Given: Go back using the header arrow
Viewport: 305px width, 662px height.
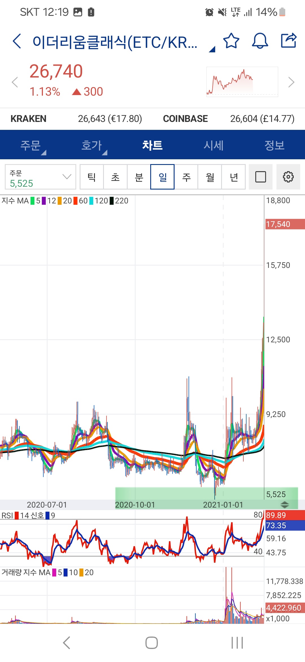Looking at the screenshot, I should pos(17,41).
